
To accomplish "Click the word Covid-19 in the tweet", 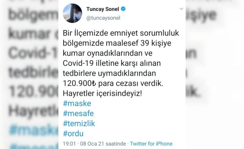I will pyautogui.click(x=78, y=63).
